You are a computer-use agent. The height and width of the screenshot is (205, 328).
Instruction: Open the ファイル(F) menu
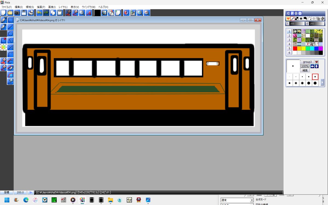click(x=7, y=7)
